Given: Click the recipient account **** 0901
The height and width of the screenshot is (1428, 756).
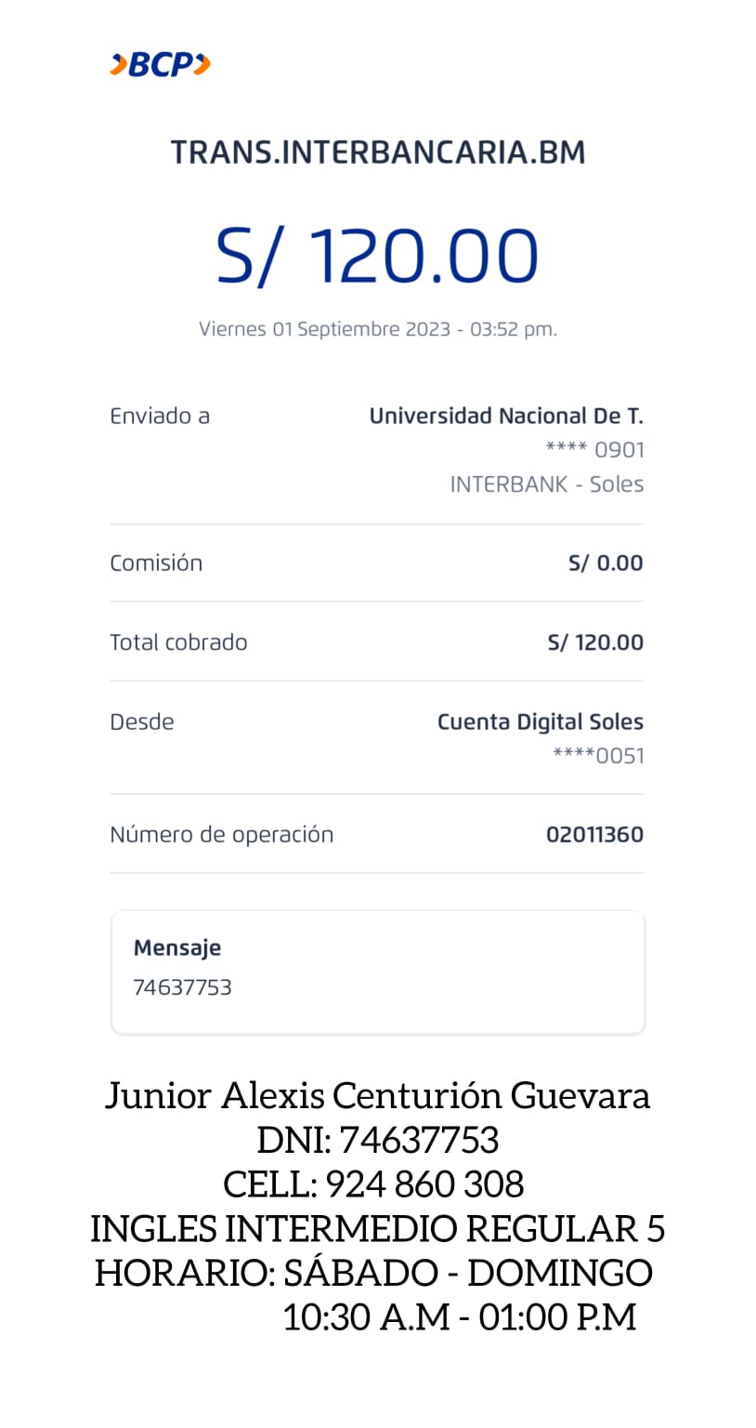Looking at the screenshot, I should [x=594, y=450].
